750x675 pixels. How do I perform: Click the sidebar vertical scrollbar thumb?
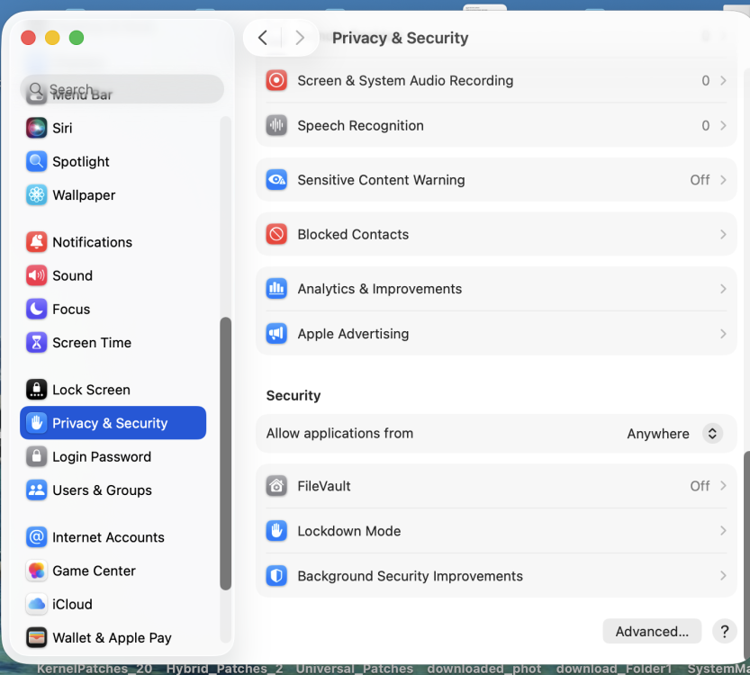tap(225, 454)
